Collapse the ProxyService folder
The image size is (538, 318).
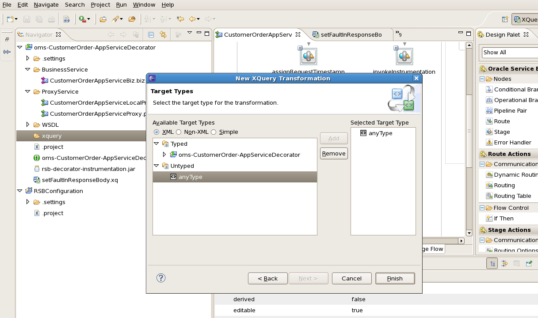click(27, 91)
